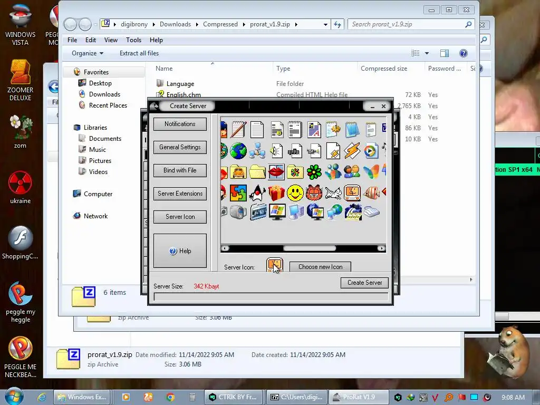The height and width of the screenshot is (405, 540).
Task: Click the Windows Start orb
Action: point(14,397)
